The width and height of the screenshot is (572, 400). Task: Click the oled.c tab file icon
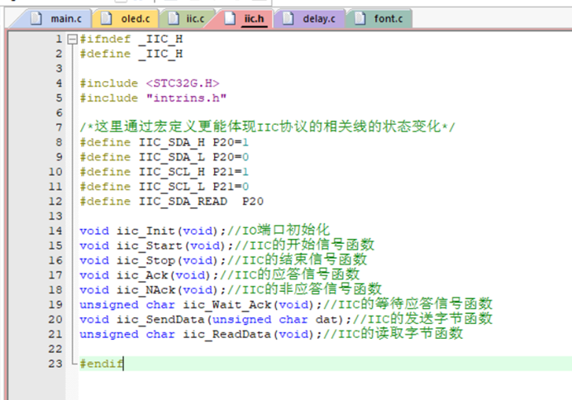tap(107, 18)
